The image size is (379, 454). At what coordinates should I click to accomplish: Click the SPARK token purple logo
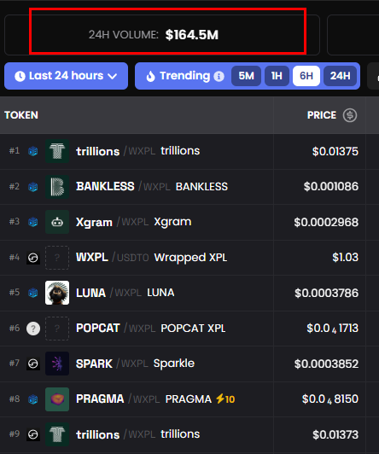click(57, 364)
